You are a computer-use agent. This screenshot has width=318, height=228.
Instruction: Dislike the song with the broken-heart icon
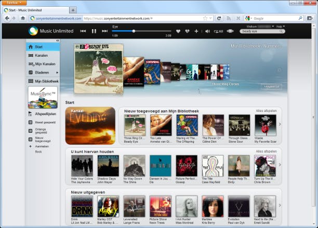coord(187,31)
